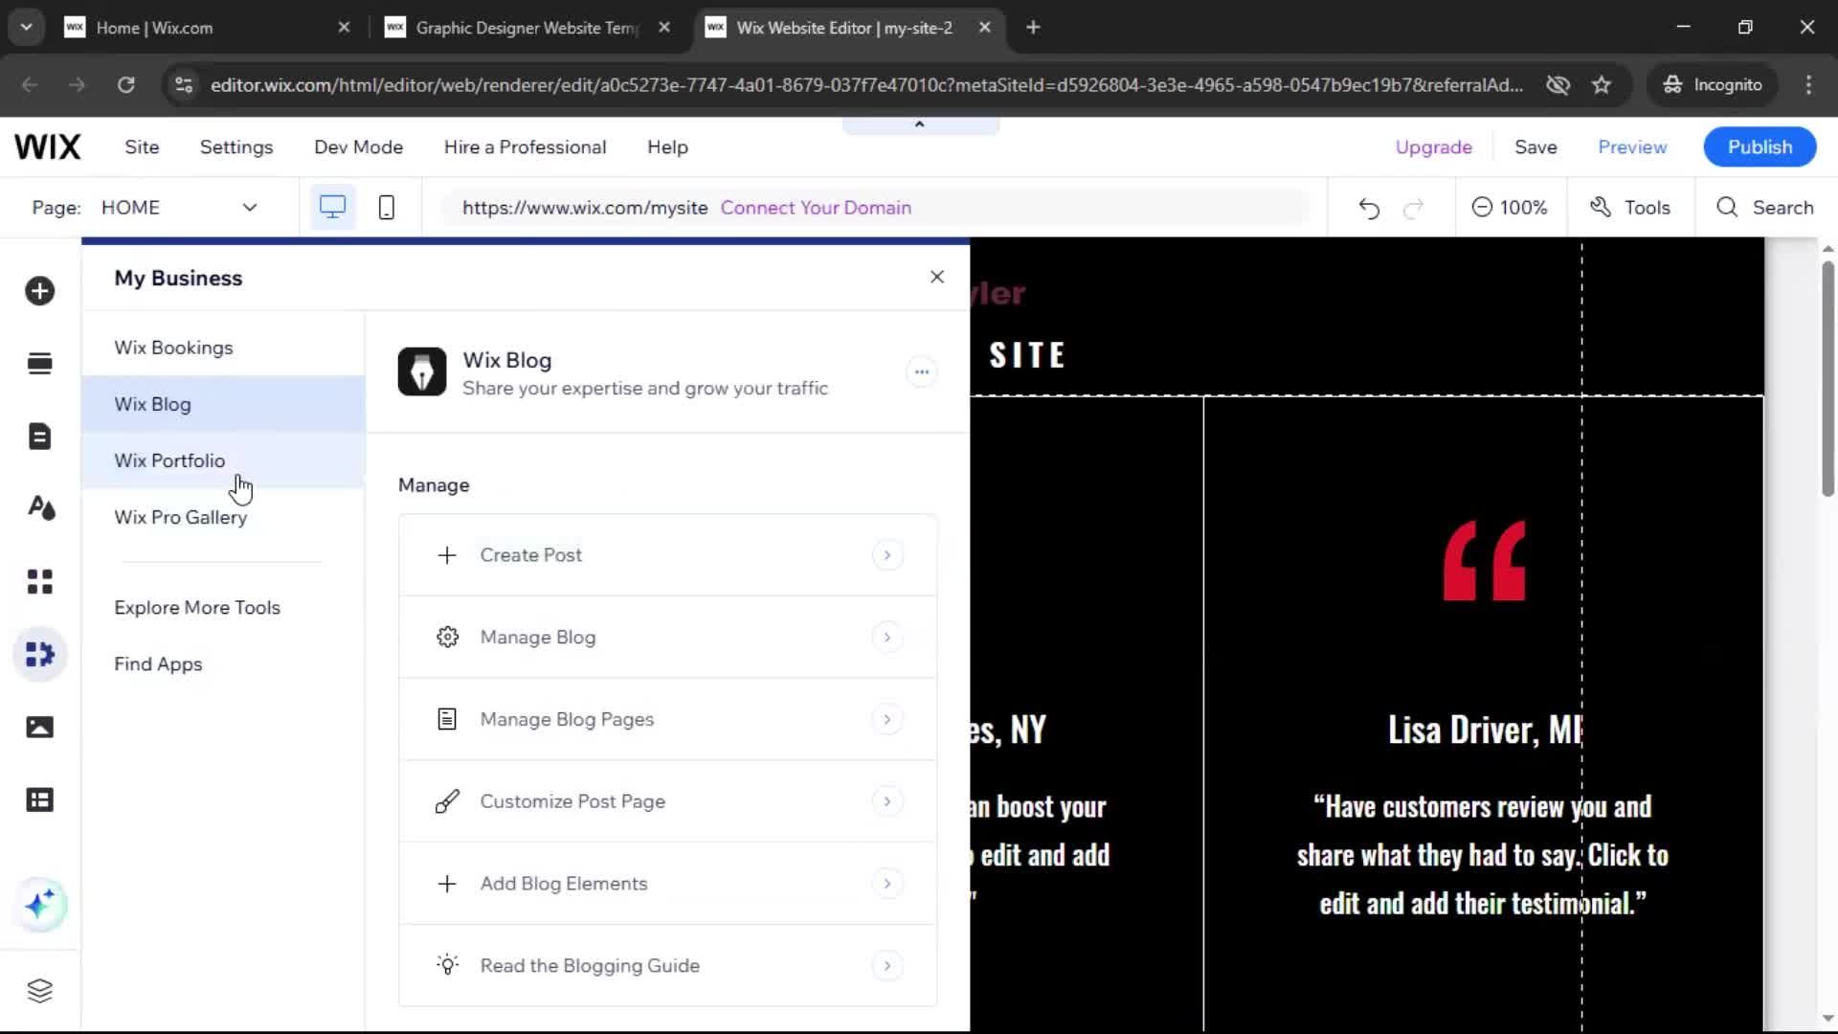Click the Create Post label
This screenshot has height=1034, width=1838.
530,555
